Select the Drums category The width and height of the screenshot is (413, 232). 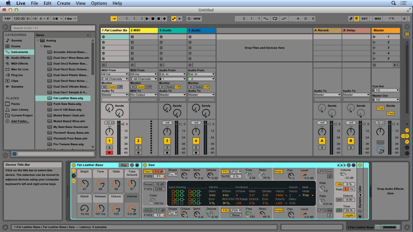[15, 46]
